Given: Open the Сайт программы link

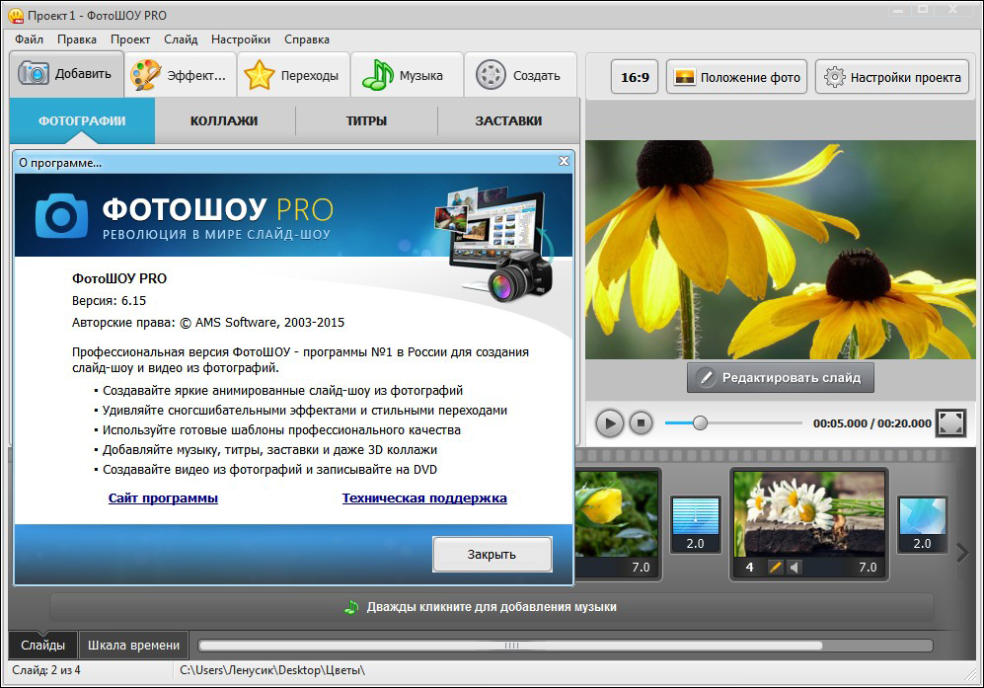Looking at the screenshot, I should coord(163,497).
